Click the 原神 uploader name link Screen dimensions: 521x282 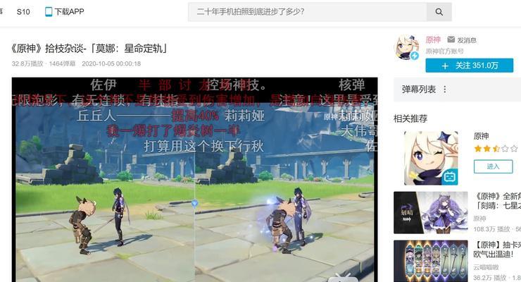[x=433, y=40]
